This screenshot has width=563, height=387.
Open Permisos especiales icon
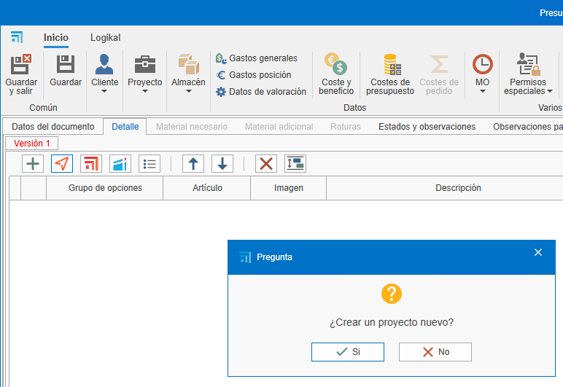528,64
